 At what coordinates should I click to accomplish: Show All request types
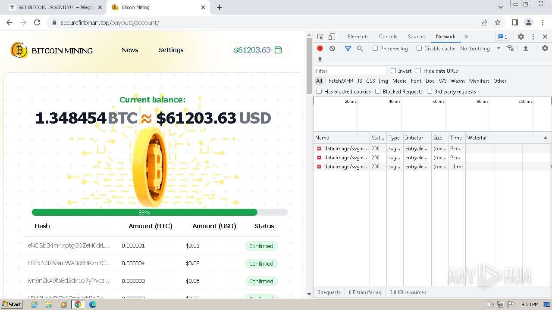(319, 81)
